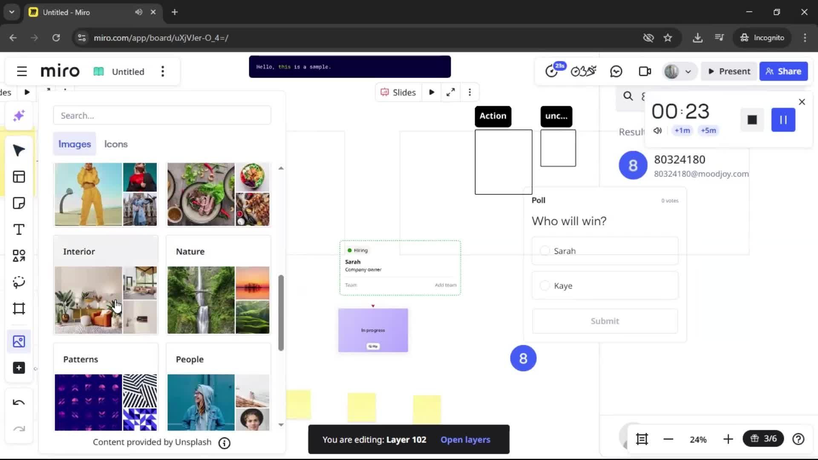This screenshot has height=460, width=818.
Task: Expand the user avatar dropdown
Action: tap(688, 72)
